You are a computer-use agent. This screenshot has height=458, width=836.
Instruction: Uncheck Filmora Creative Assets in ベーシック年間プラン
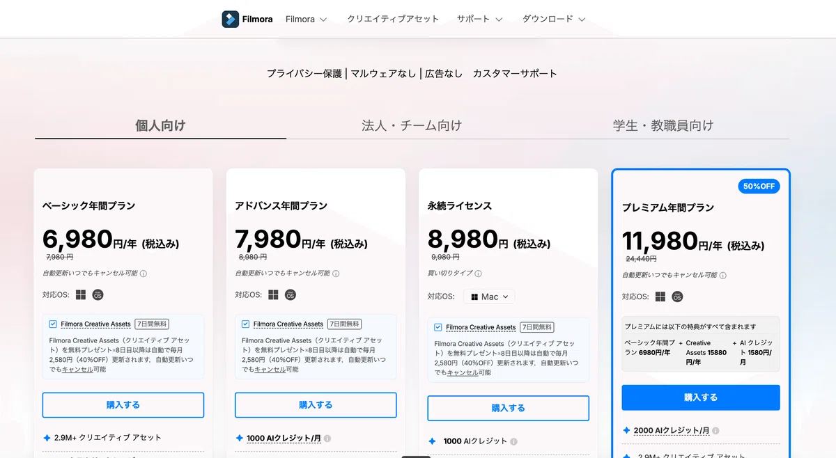point(53,324)
